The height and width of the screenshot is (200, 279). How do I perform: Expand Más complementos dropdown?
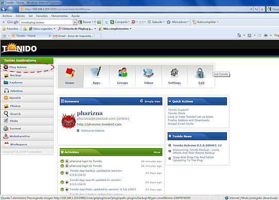(x=130, y=29)
